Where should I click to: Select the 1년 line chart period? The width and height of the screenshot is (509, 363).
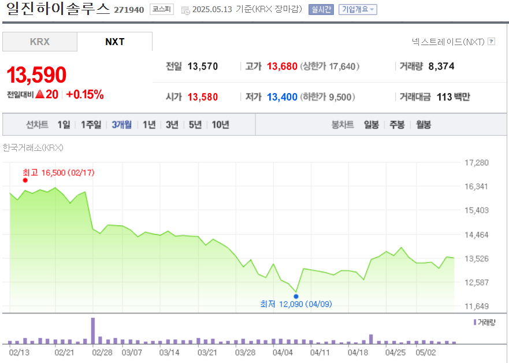pyautogui.click(x=149, y=125)
